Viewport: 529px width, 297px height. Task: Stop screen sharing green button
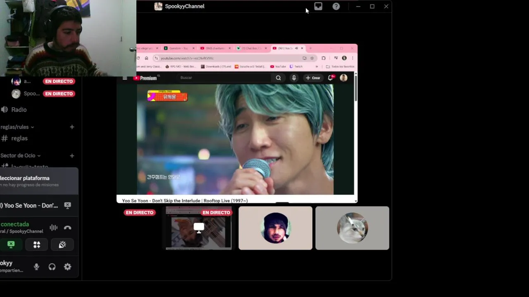(11, 245)
